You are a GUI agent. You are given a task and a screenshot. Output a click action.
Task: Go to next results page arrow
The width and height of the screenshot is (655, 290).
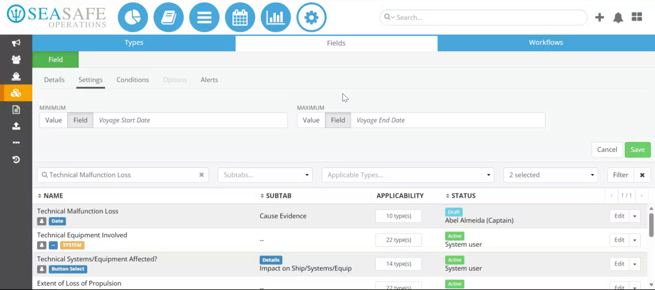click(x=642, y=196)
